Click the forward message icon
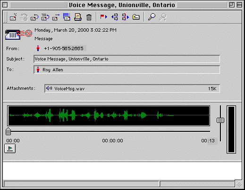This screenshot has height=190, width=245. point(56,17)
